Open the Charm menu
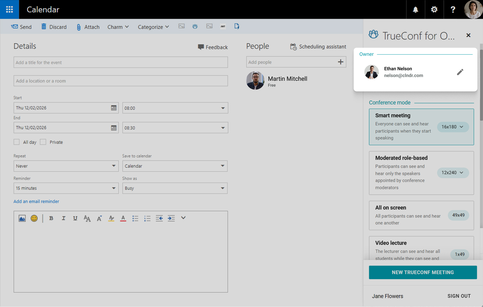This screenshot has width=483, height=307. [118, 27]
